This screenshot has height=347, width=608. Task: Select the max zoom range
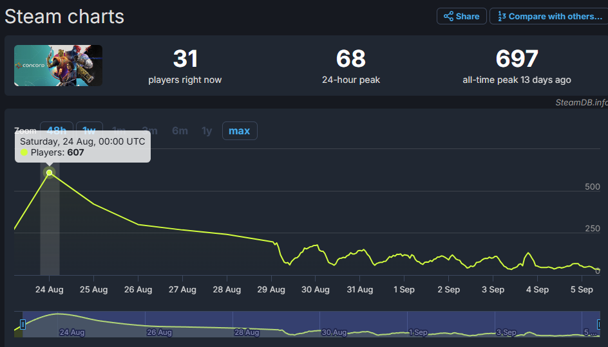[239, 130]
